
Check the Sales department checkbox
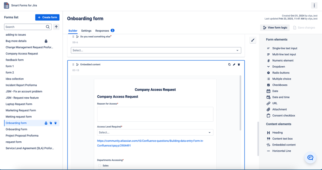click(100, 166)
